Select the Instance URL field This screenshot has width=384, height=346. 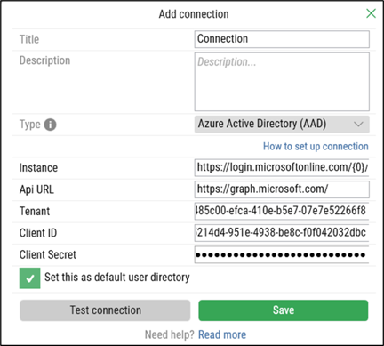(x=282, y=168)
